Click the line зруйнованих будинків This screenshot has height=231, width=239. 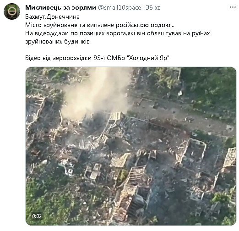pos(57,42)
